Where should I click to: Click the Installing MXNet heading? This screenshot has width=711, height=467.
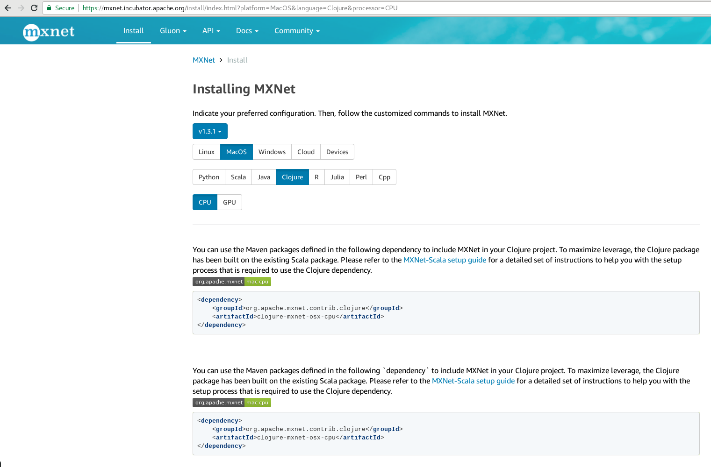point(244,89)
